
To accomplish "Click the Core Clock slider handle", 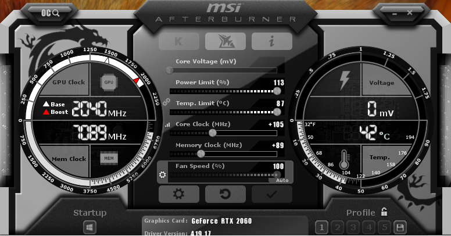I will pos(212,133).
